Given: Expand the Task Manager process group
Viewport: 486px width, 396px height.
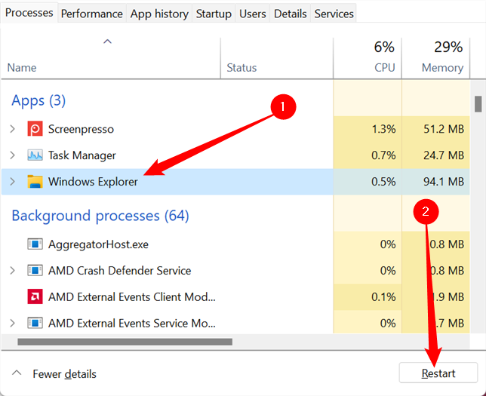Looking at the screenshot, I should pyautogui.click(x=12, y=155).
